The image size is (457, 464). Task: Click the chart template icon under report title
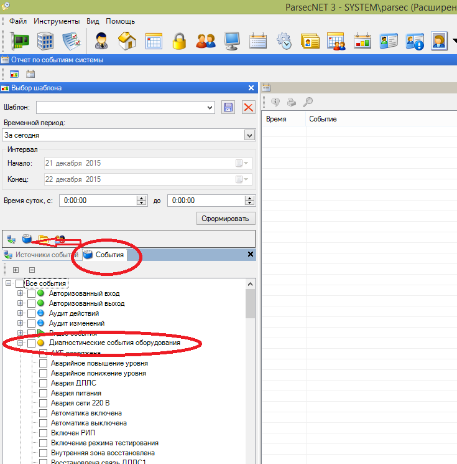(x=14, y=73)
